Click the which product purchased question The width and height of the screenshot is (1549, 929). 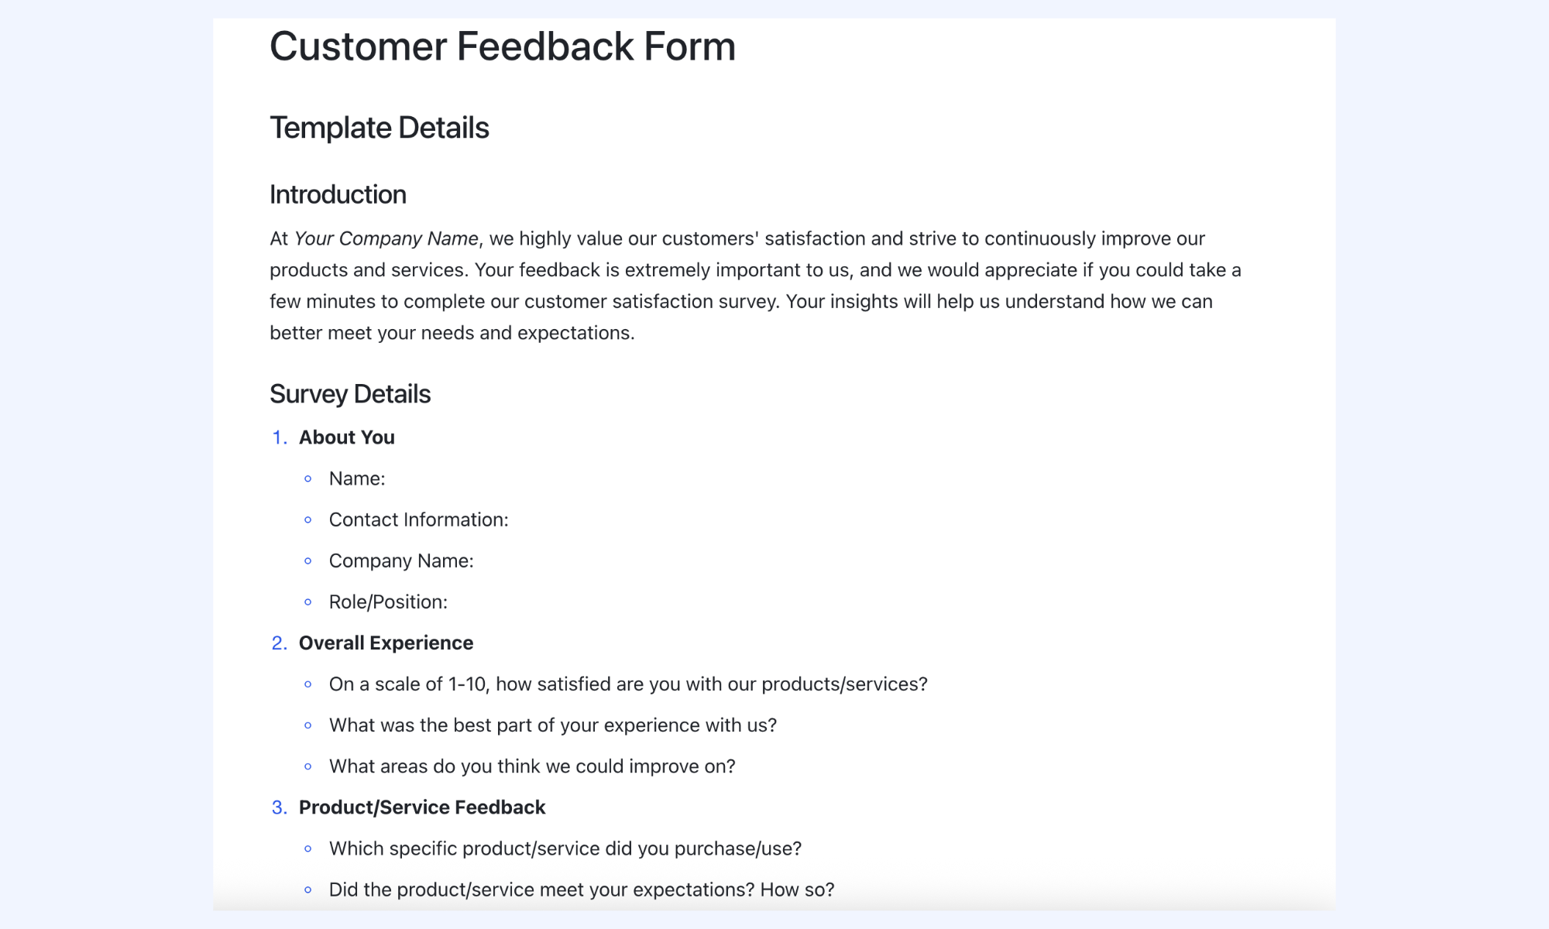click(565, 848)
